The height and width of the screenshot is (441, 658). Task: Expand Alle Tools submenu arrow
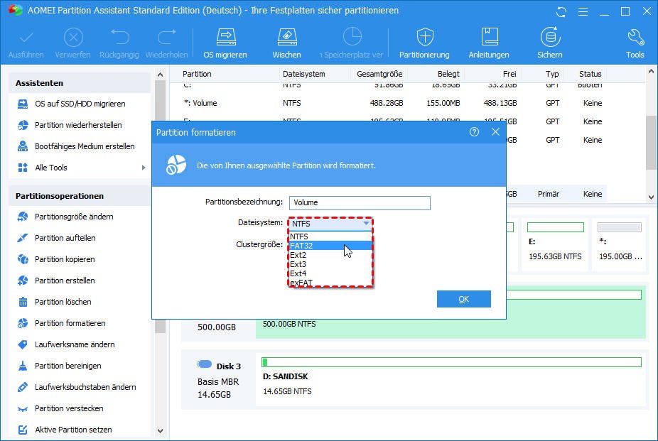[x=144, y=168]
